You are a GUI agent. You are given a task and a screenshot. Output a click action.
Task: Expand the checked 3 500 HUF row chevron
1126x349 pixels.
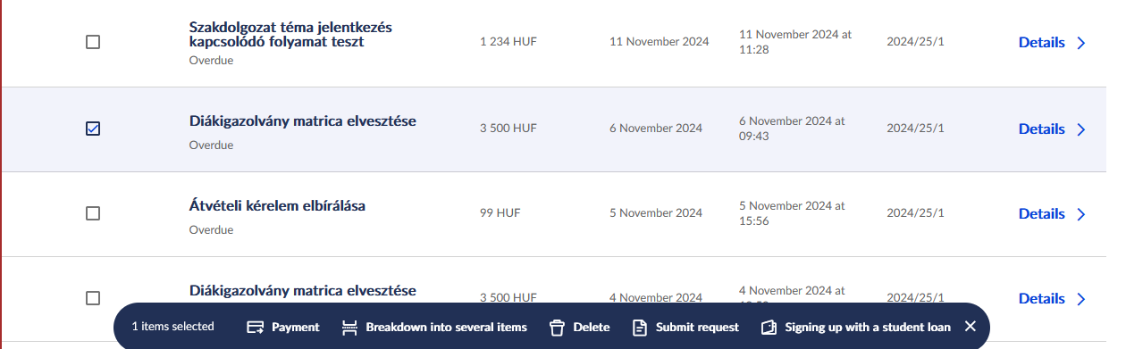(x=1081, y=129)
